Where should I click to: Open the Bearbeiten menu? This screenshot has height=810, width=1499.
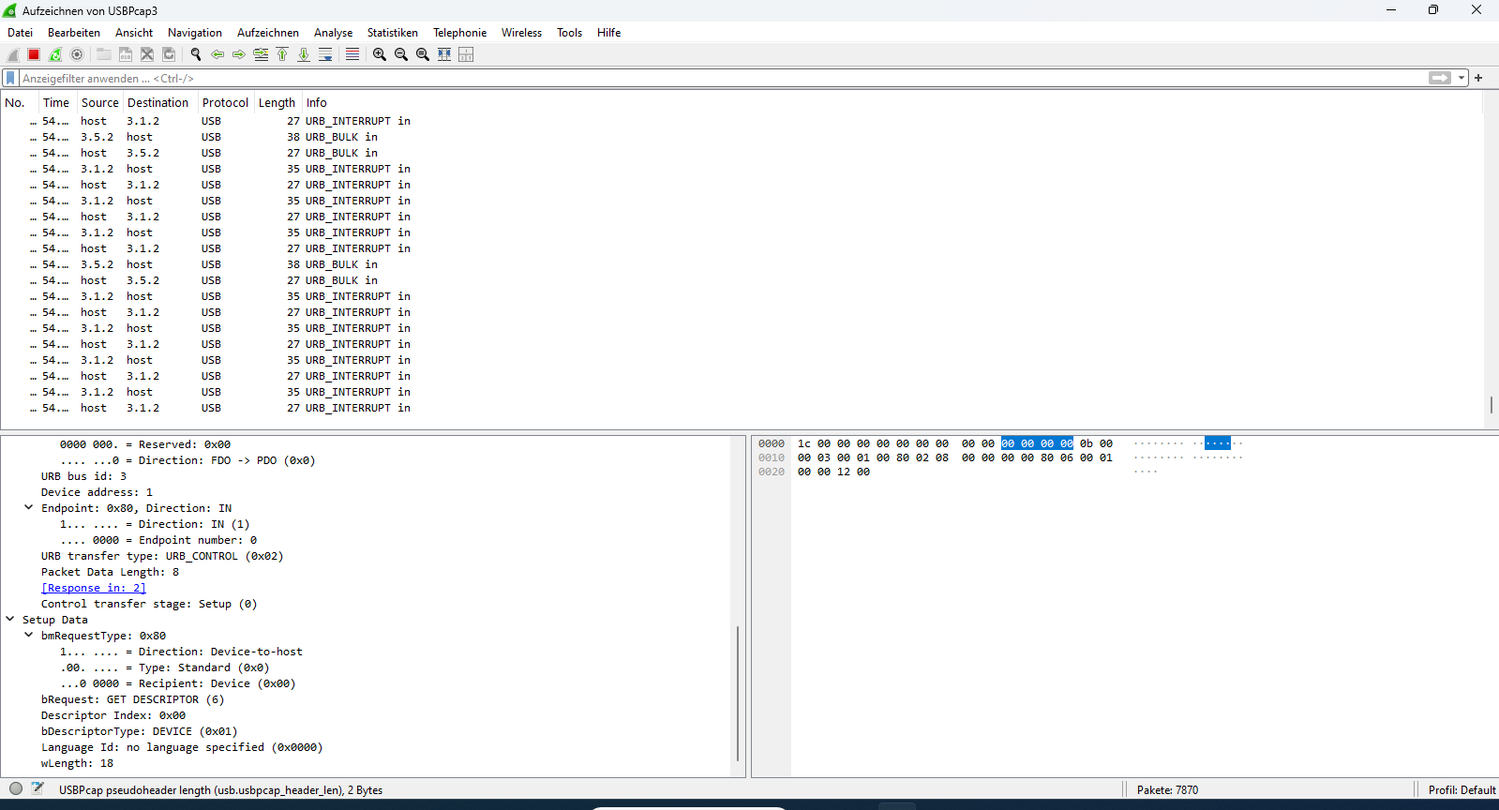[x=74, y=33]
